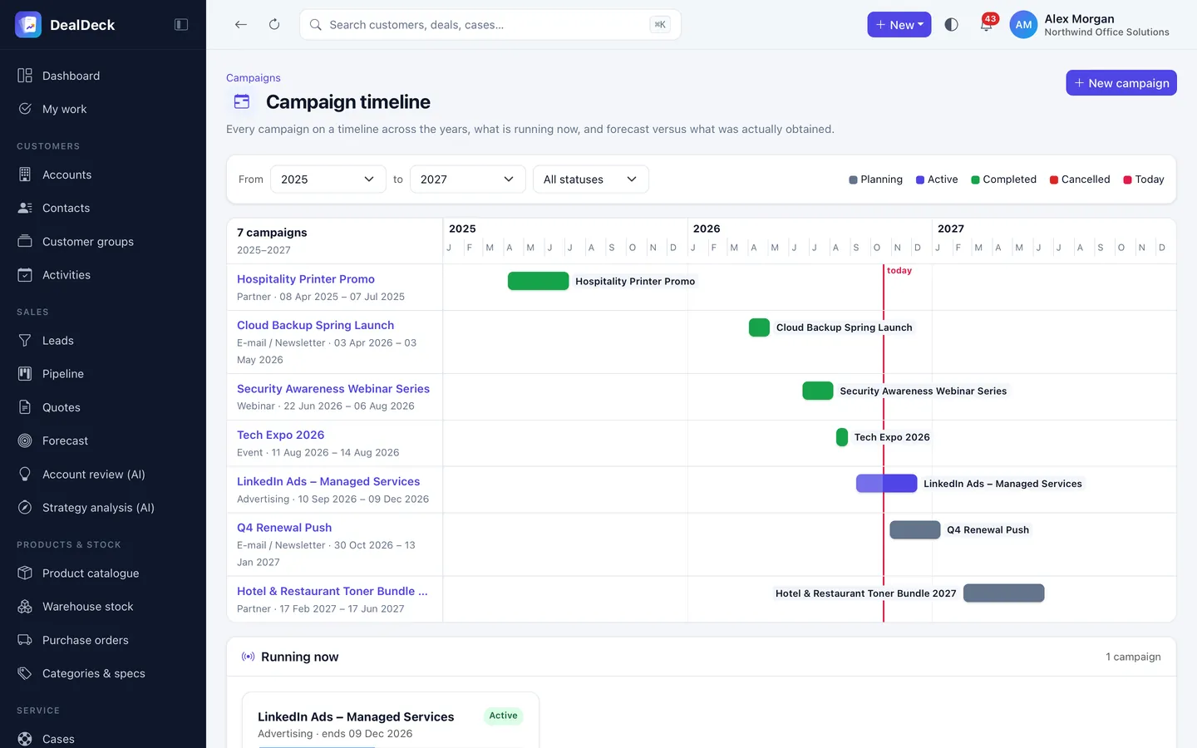Click the Security Awareness Webinar Series timeline bar
Viewport: 1197px width, 748px height.
coord(818,391)
